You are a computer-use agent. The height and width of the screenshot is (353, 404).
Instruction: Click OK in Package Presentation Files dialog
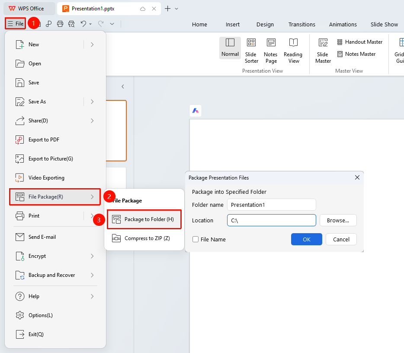click(x=307, y=239)
